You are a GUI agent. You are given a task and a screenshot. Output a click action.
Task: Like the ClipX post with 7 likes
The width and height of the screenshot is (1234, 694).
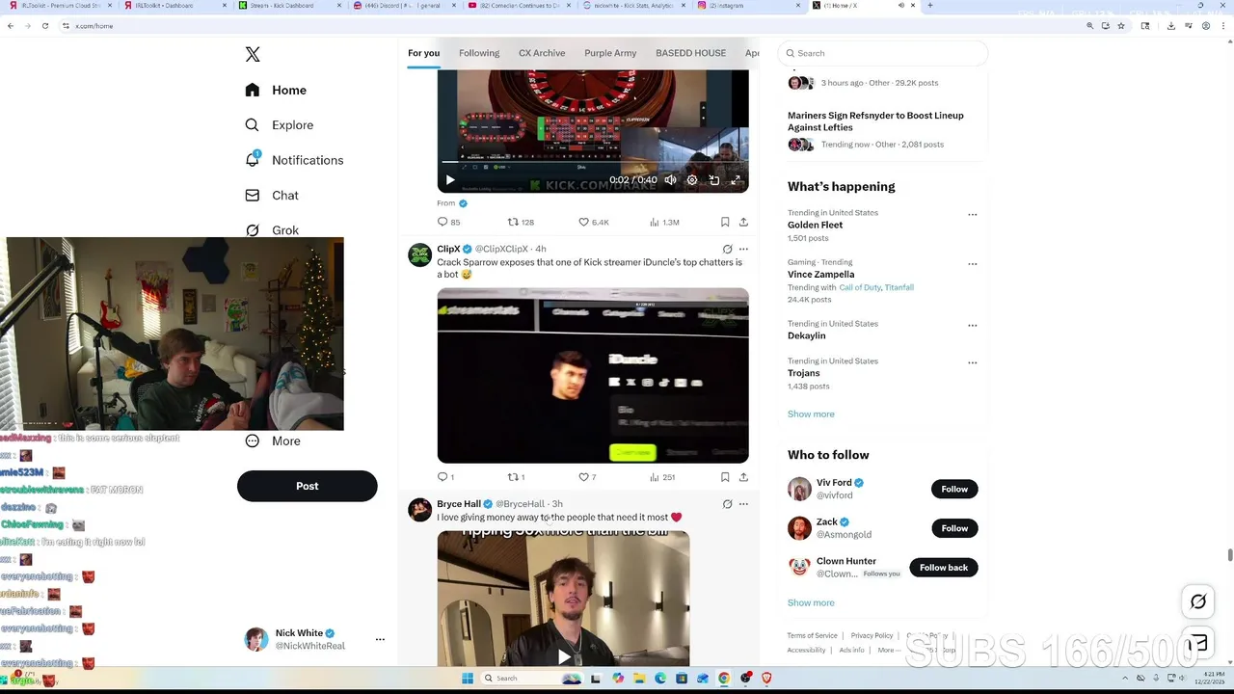pyautogui.click(x=587, y=477)
